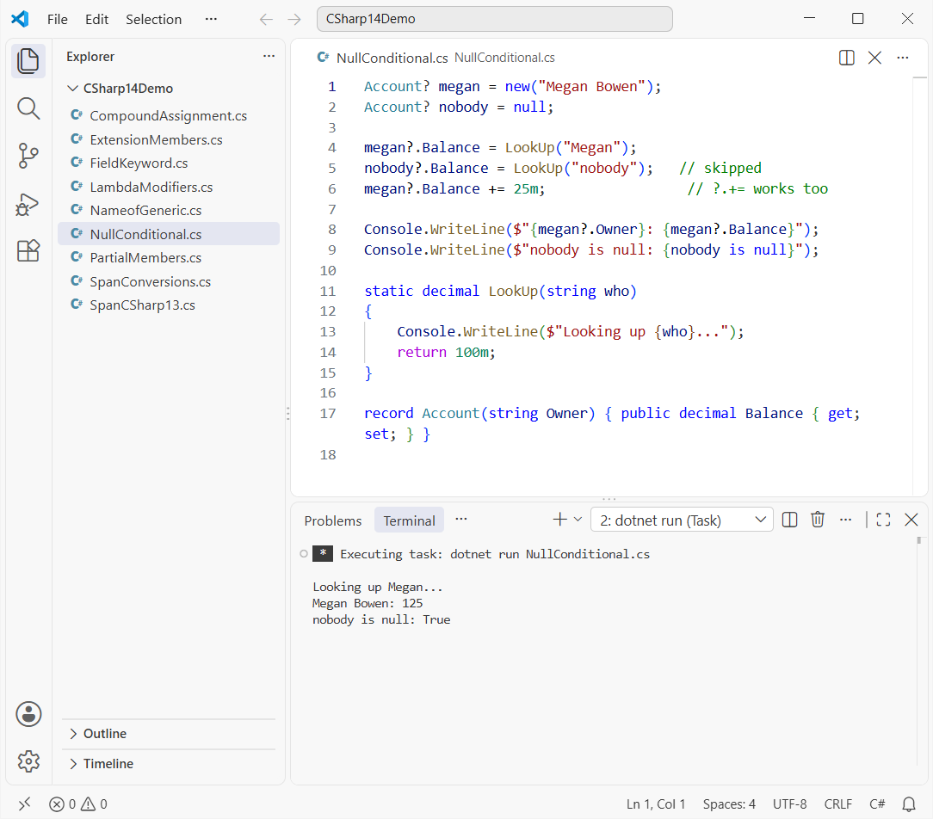Show errors count in status bar
Screen dimensions: 933x819
tap(63, 804)
